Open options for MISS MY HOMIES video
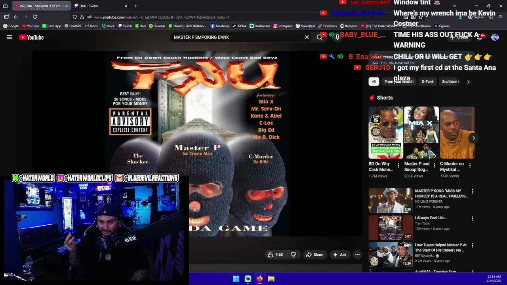Image resolution: width=507 pixels, height=285 pixels. pyautogui.click(x=472, y=192)
